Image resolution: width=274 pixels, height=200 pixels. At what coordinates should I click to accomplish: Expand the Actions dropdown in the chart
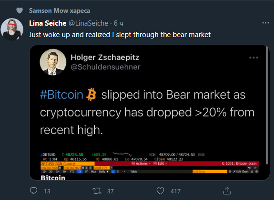coord(141,163)
